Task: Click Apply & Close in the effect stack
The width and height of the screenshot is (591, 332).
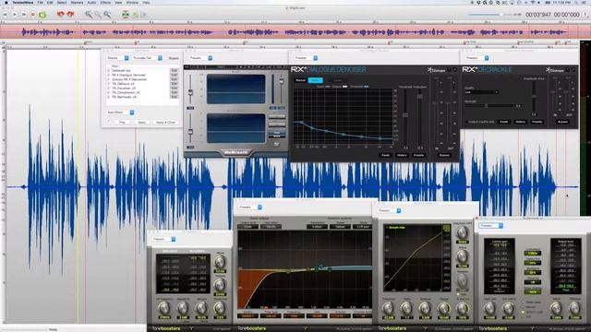Action: (165, 123)
